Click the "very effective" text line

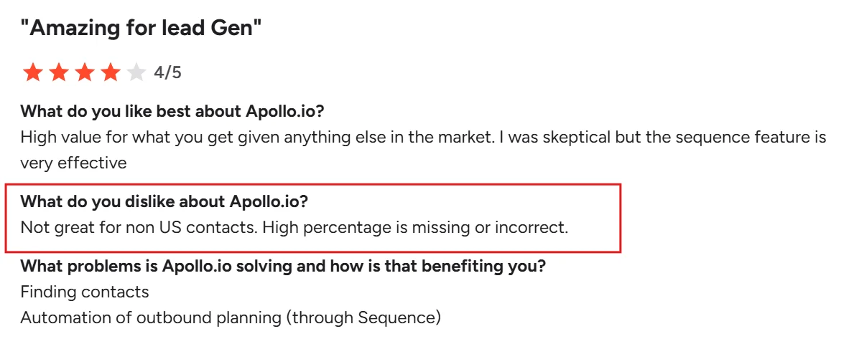coord(73,163)
